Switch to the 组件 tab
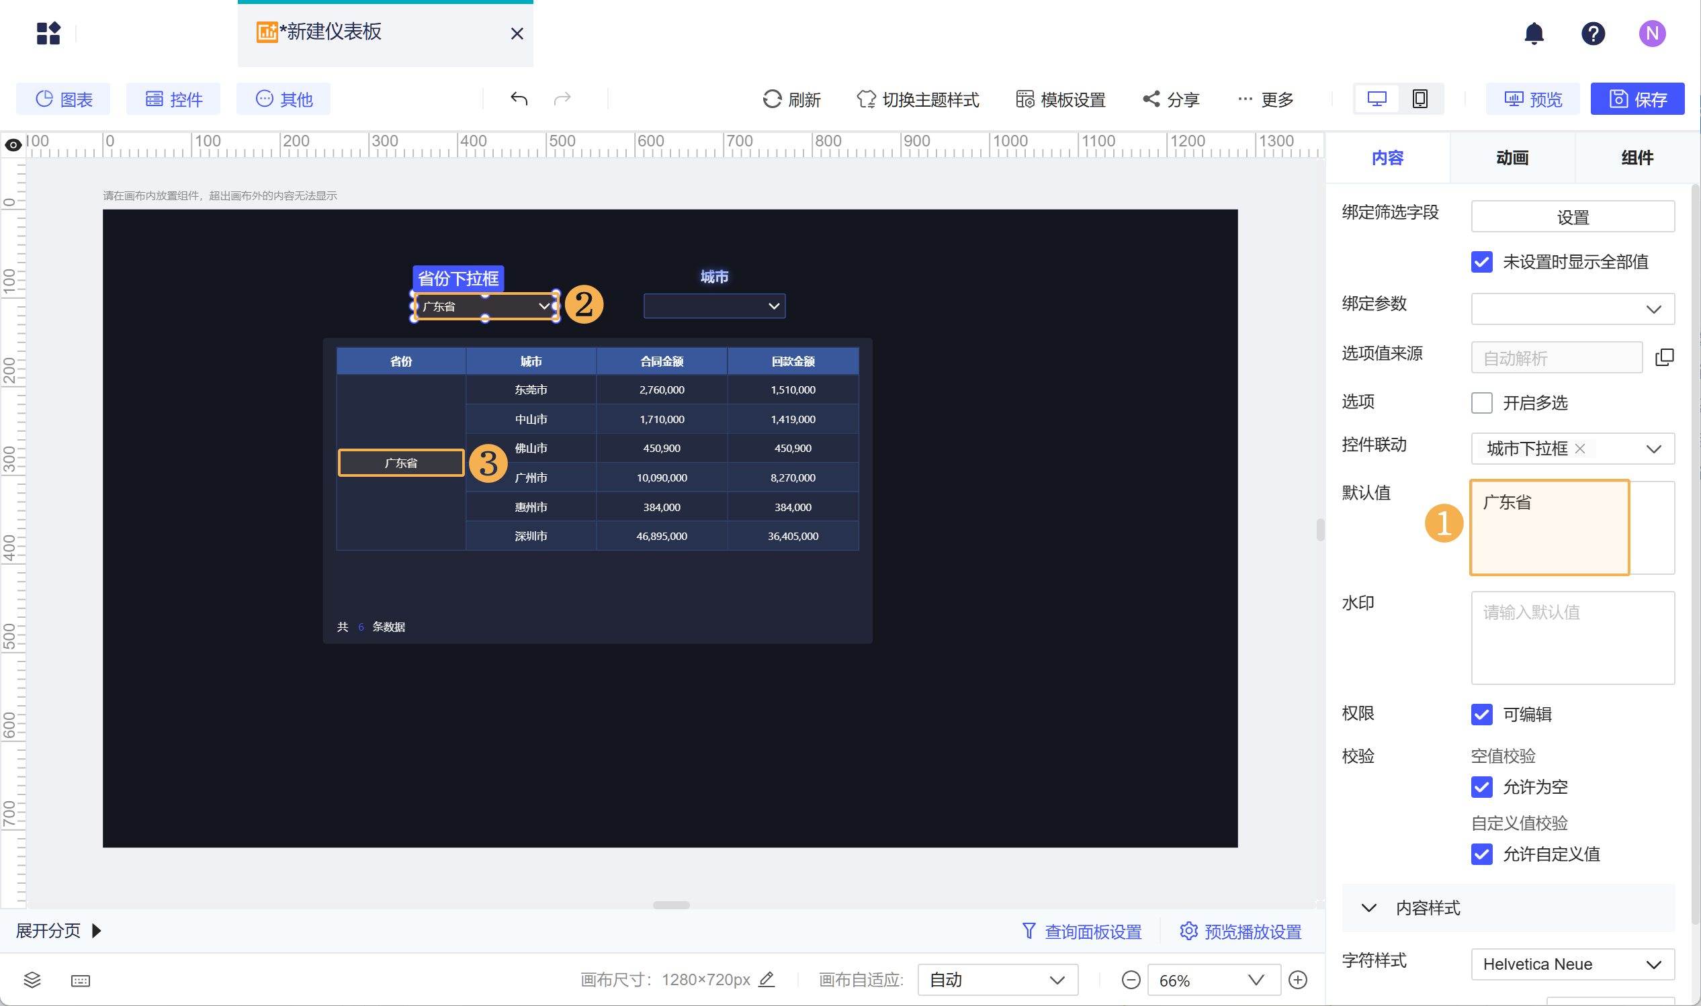Viewport: 1701px width, 1006px height. 1637,158
